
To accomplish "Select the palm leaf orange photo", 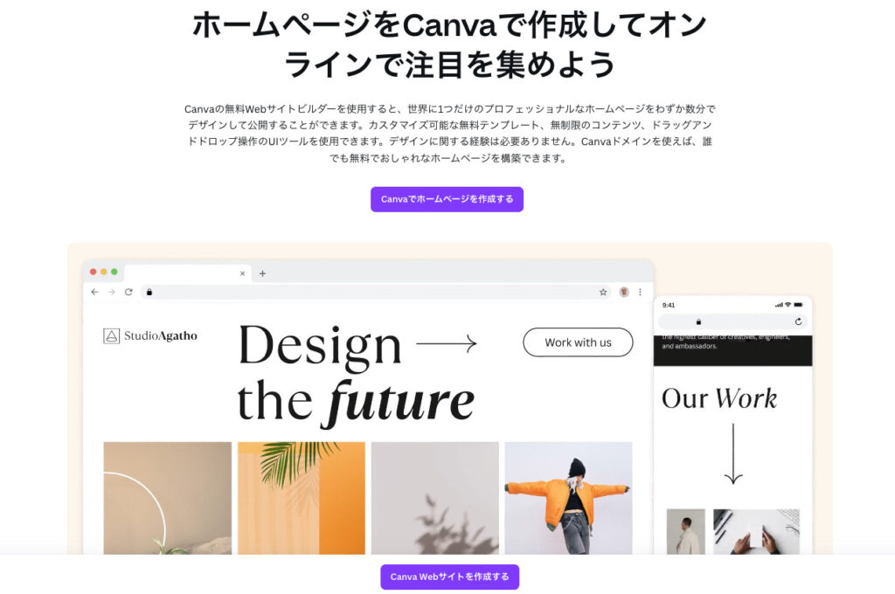I will pos(302,498).
